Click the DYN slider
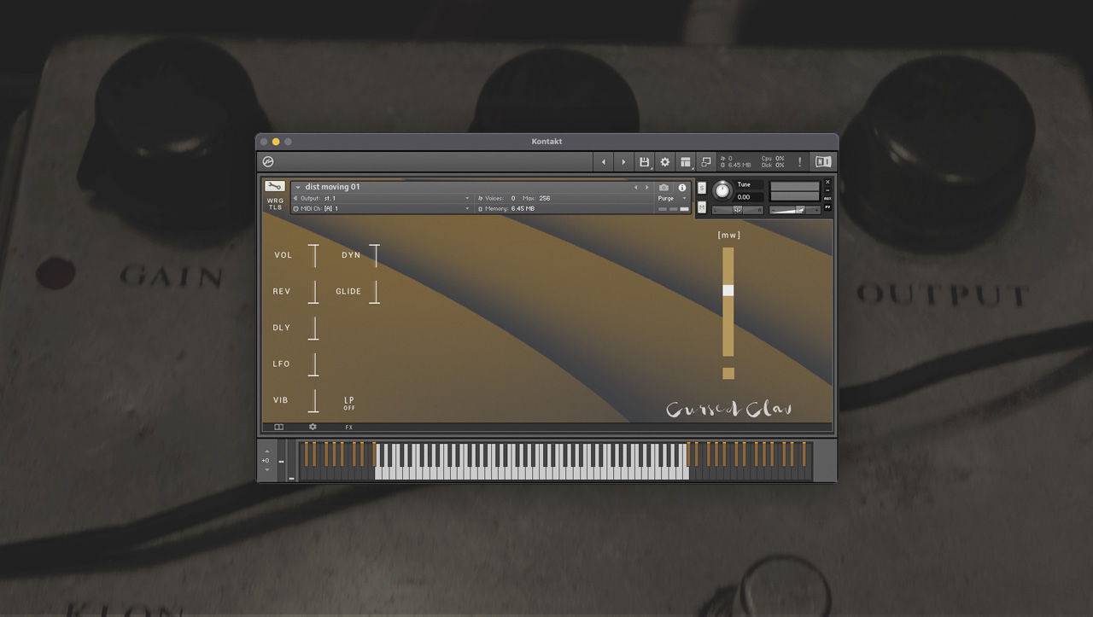Screen dimensions: 1093x617 pyautogui.click(x=374, y=255)
